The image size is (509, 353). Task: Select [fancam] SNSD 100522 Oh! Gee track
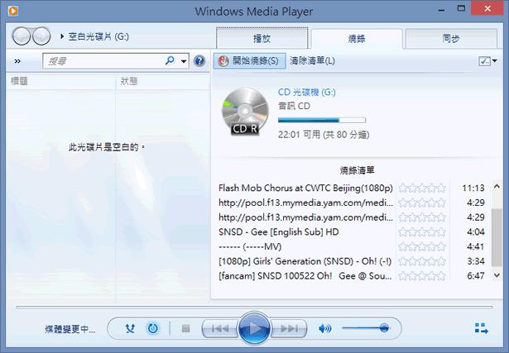[305, 276]
